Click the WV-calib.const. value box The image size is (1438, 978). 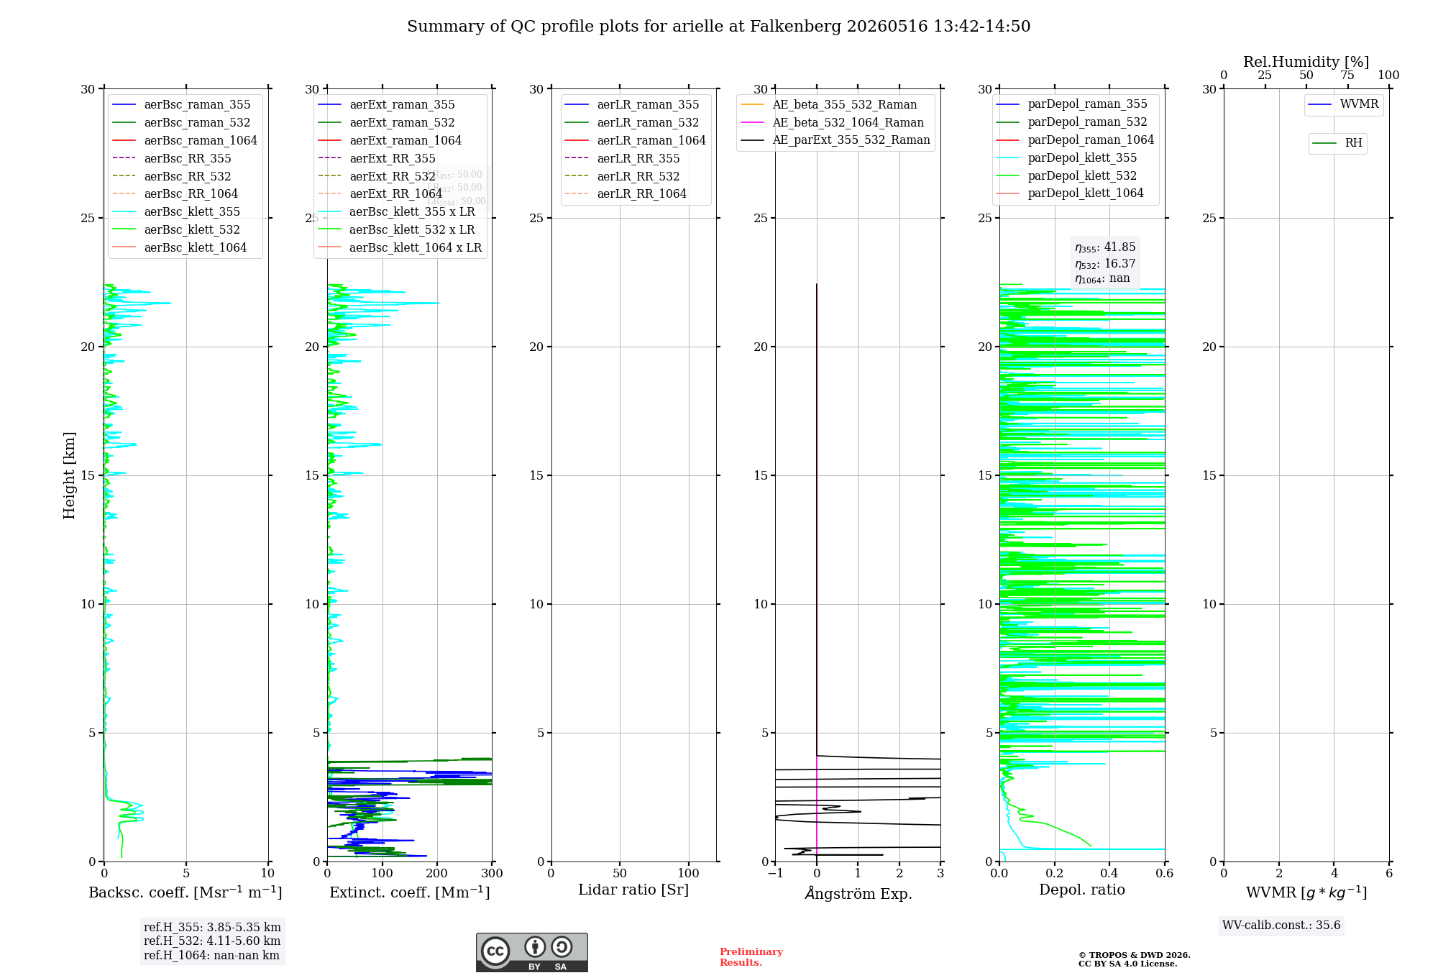coord(1281,925)
